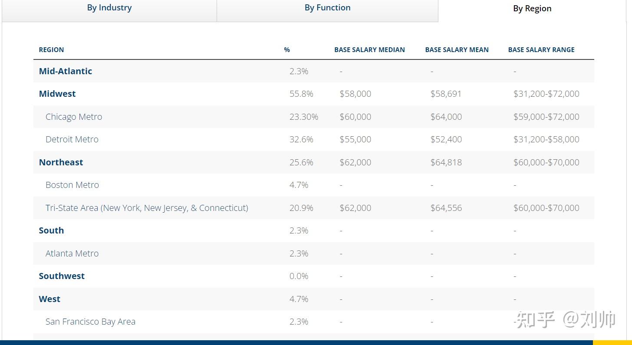Click the REGION column header
The width and height of the screenshot is (632, 345).
click(x=51, y=50)
